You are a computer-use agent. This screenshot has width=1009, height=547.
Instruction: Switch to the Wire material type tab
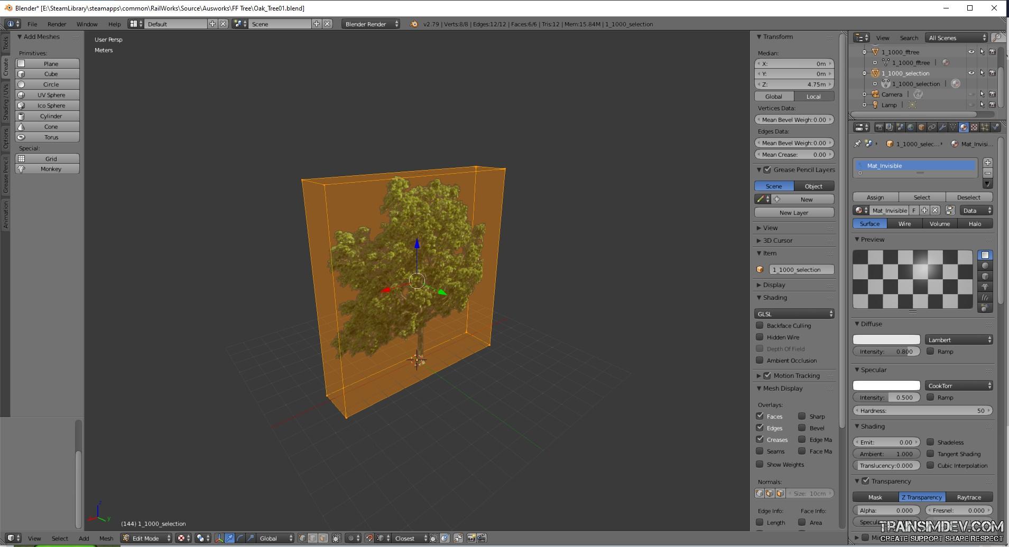pos(904,224)
